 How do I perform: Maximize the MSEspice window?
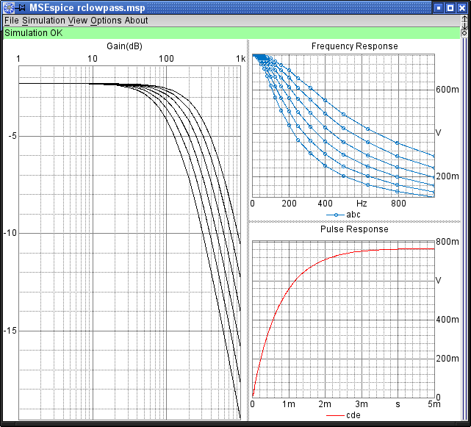point(450,7)
